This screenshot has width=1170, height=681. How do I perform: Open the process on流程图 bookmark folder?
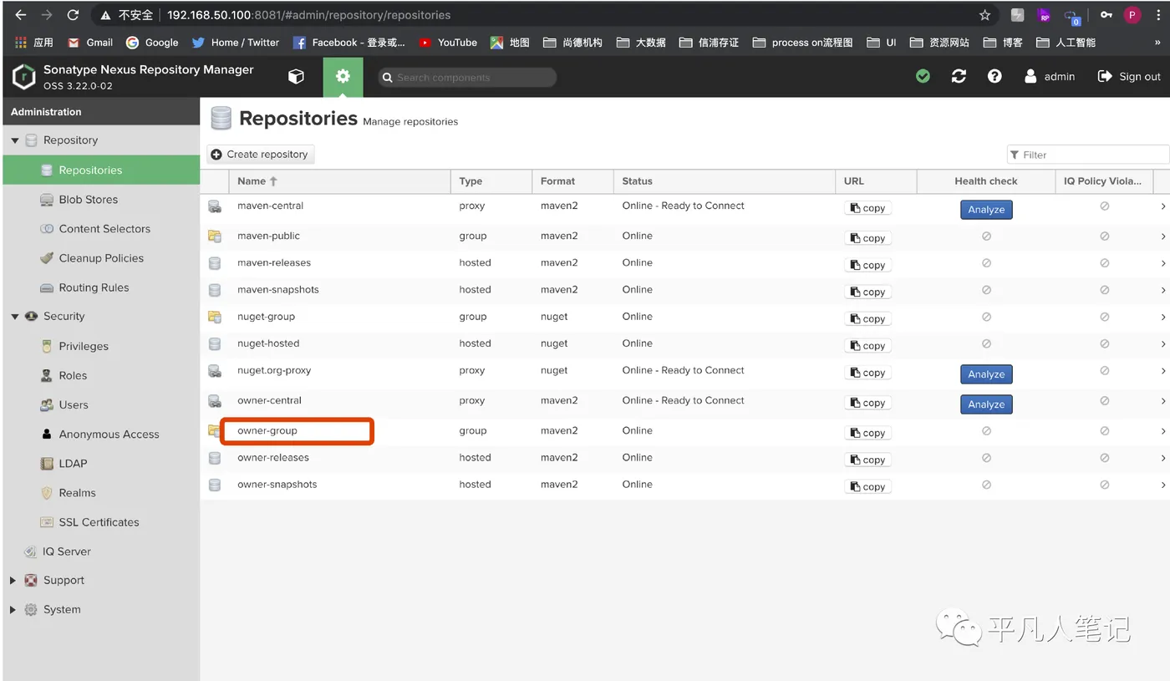[802, 43]
